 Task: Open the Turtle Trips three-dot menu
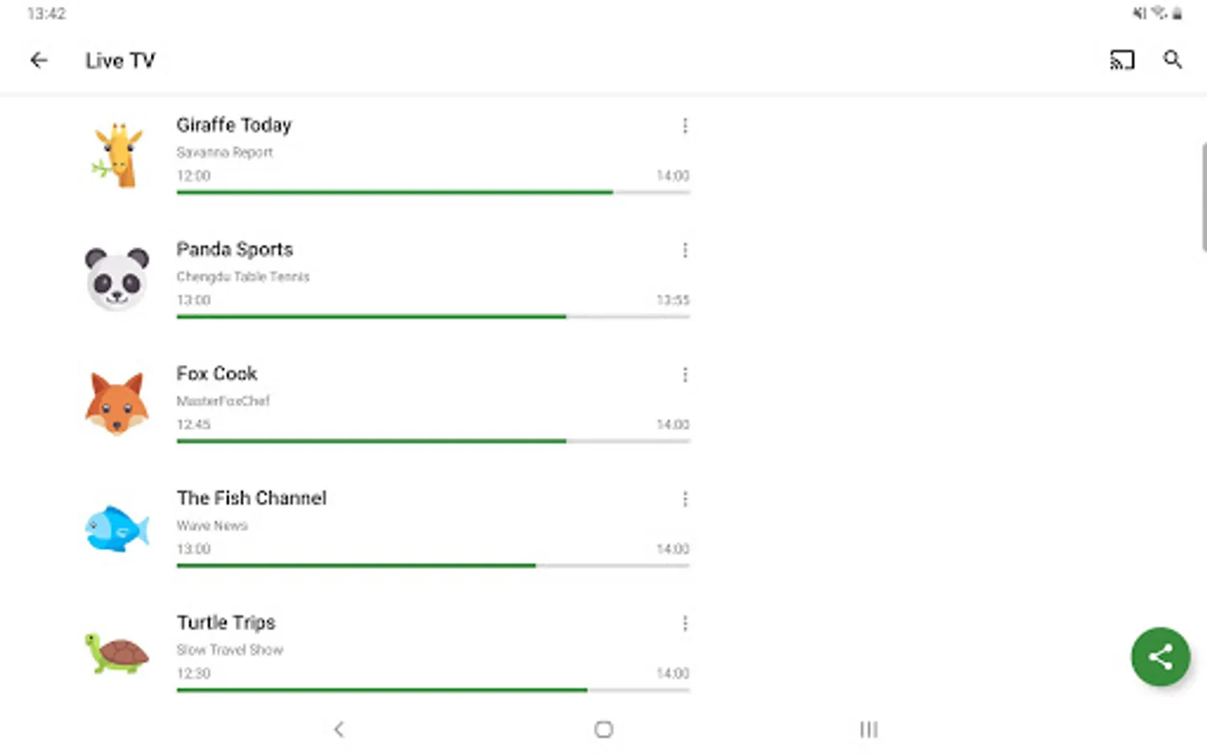pos(685,623)
